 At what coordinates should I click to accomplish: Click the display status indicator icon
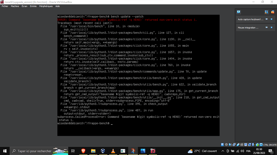click(246, 144)
